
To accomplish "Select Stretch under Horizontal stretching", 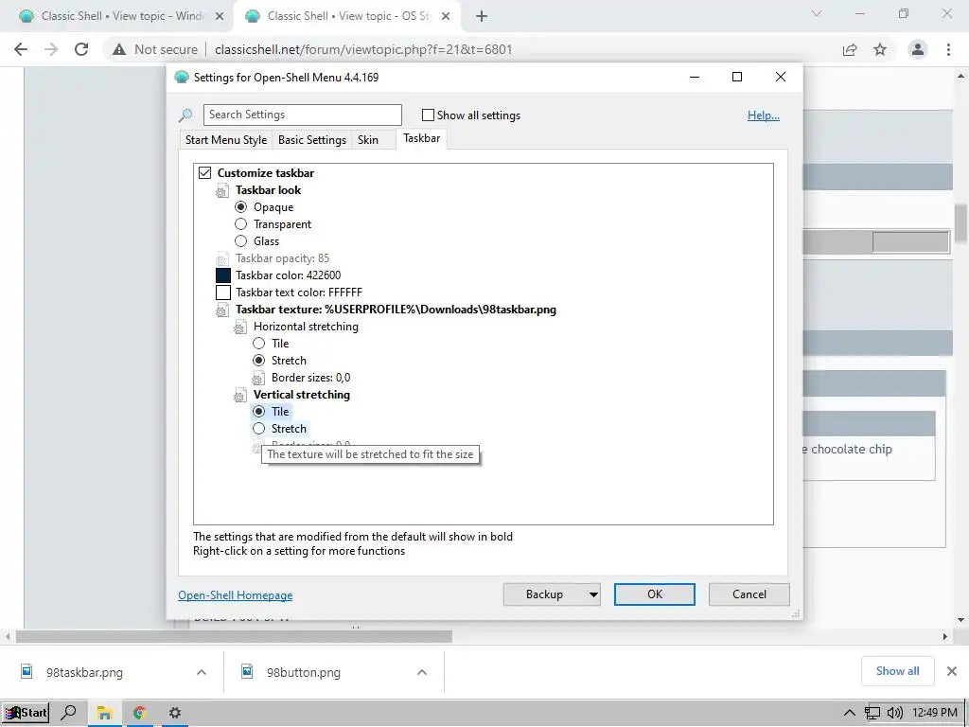I will point(259,361).
